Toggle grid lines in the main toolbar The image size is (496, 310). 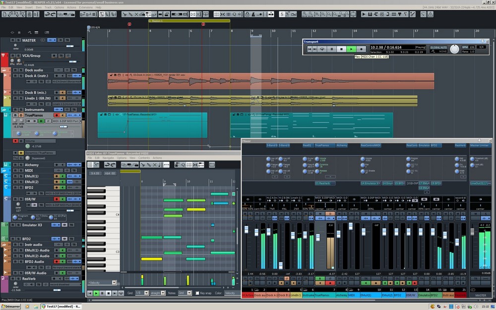pos(217,14)
